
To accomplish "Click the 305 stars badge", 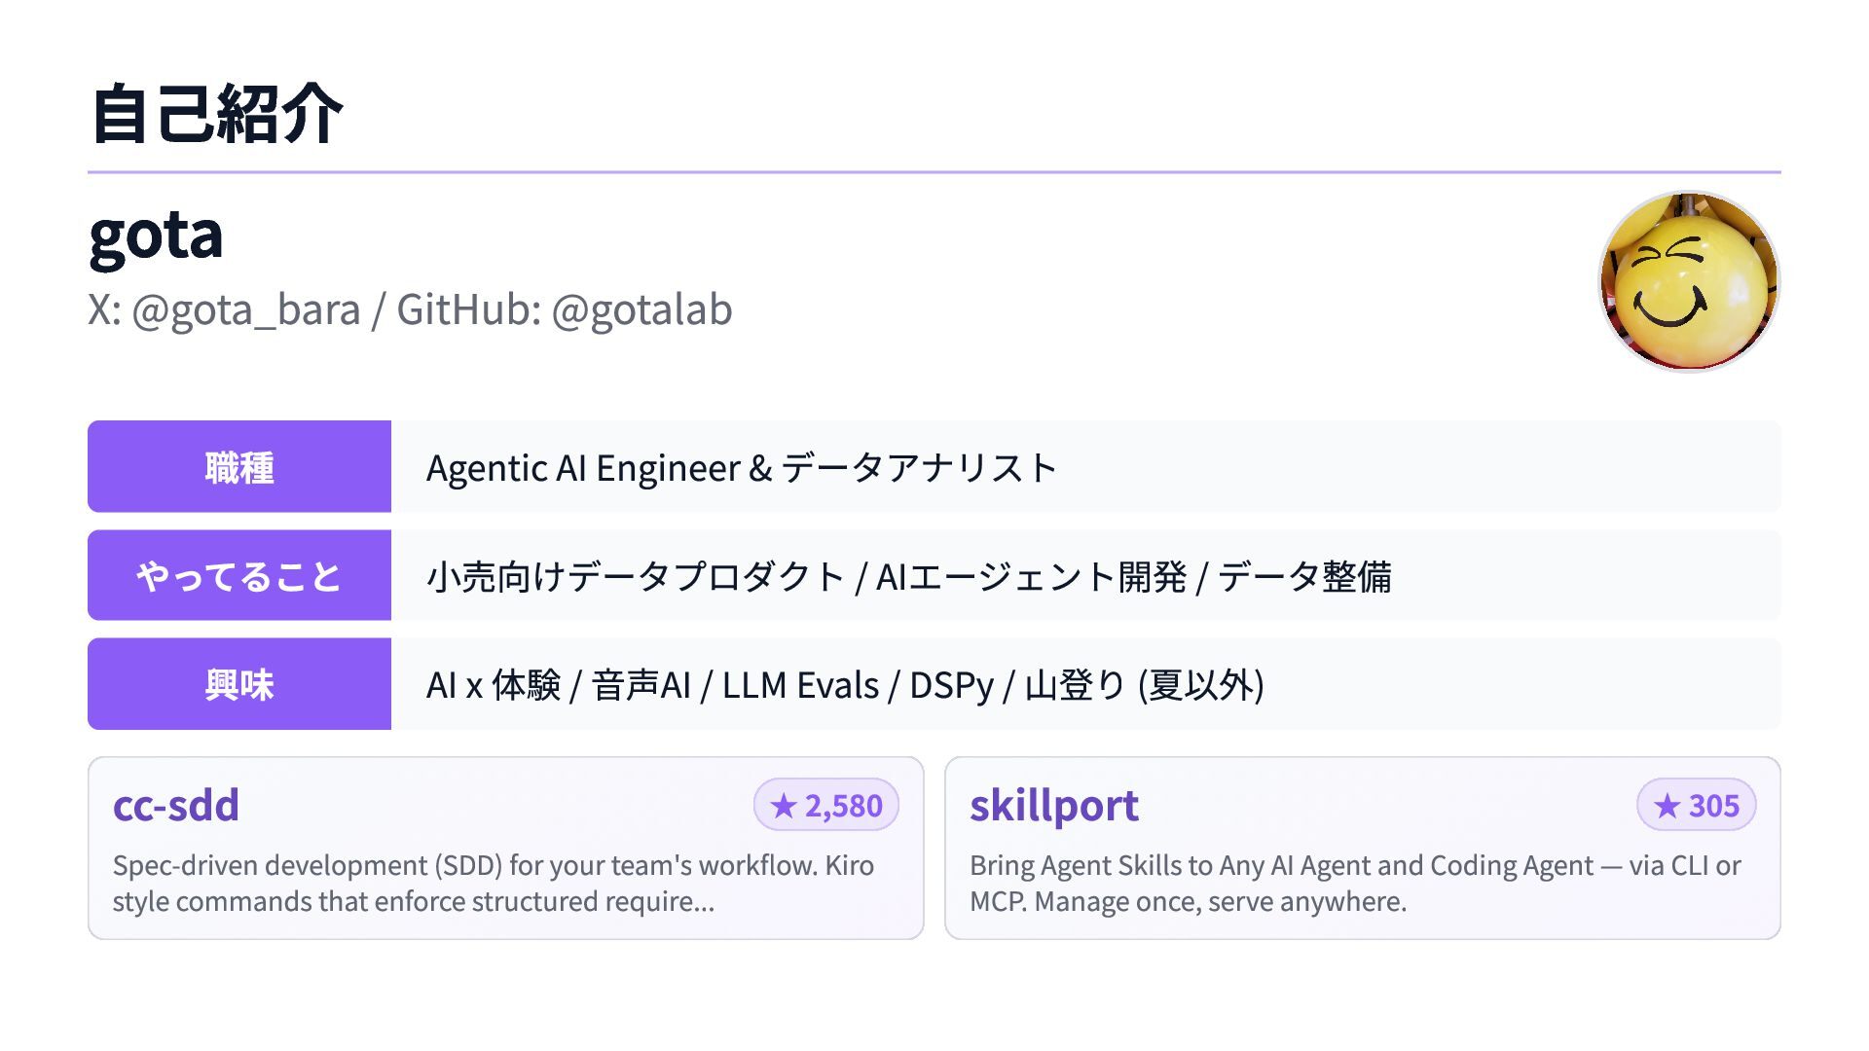I will click(x=1697, y=806).
